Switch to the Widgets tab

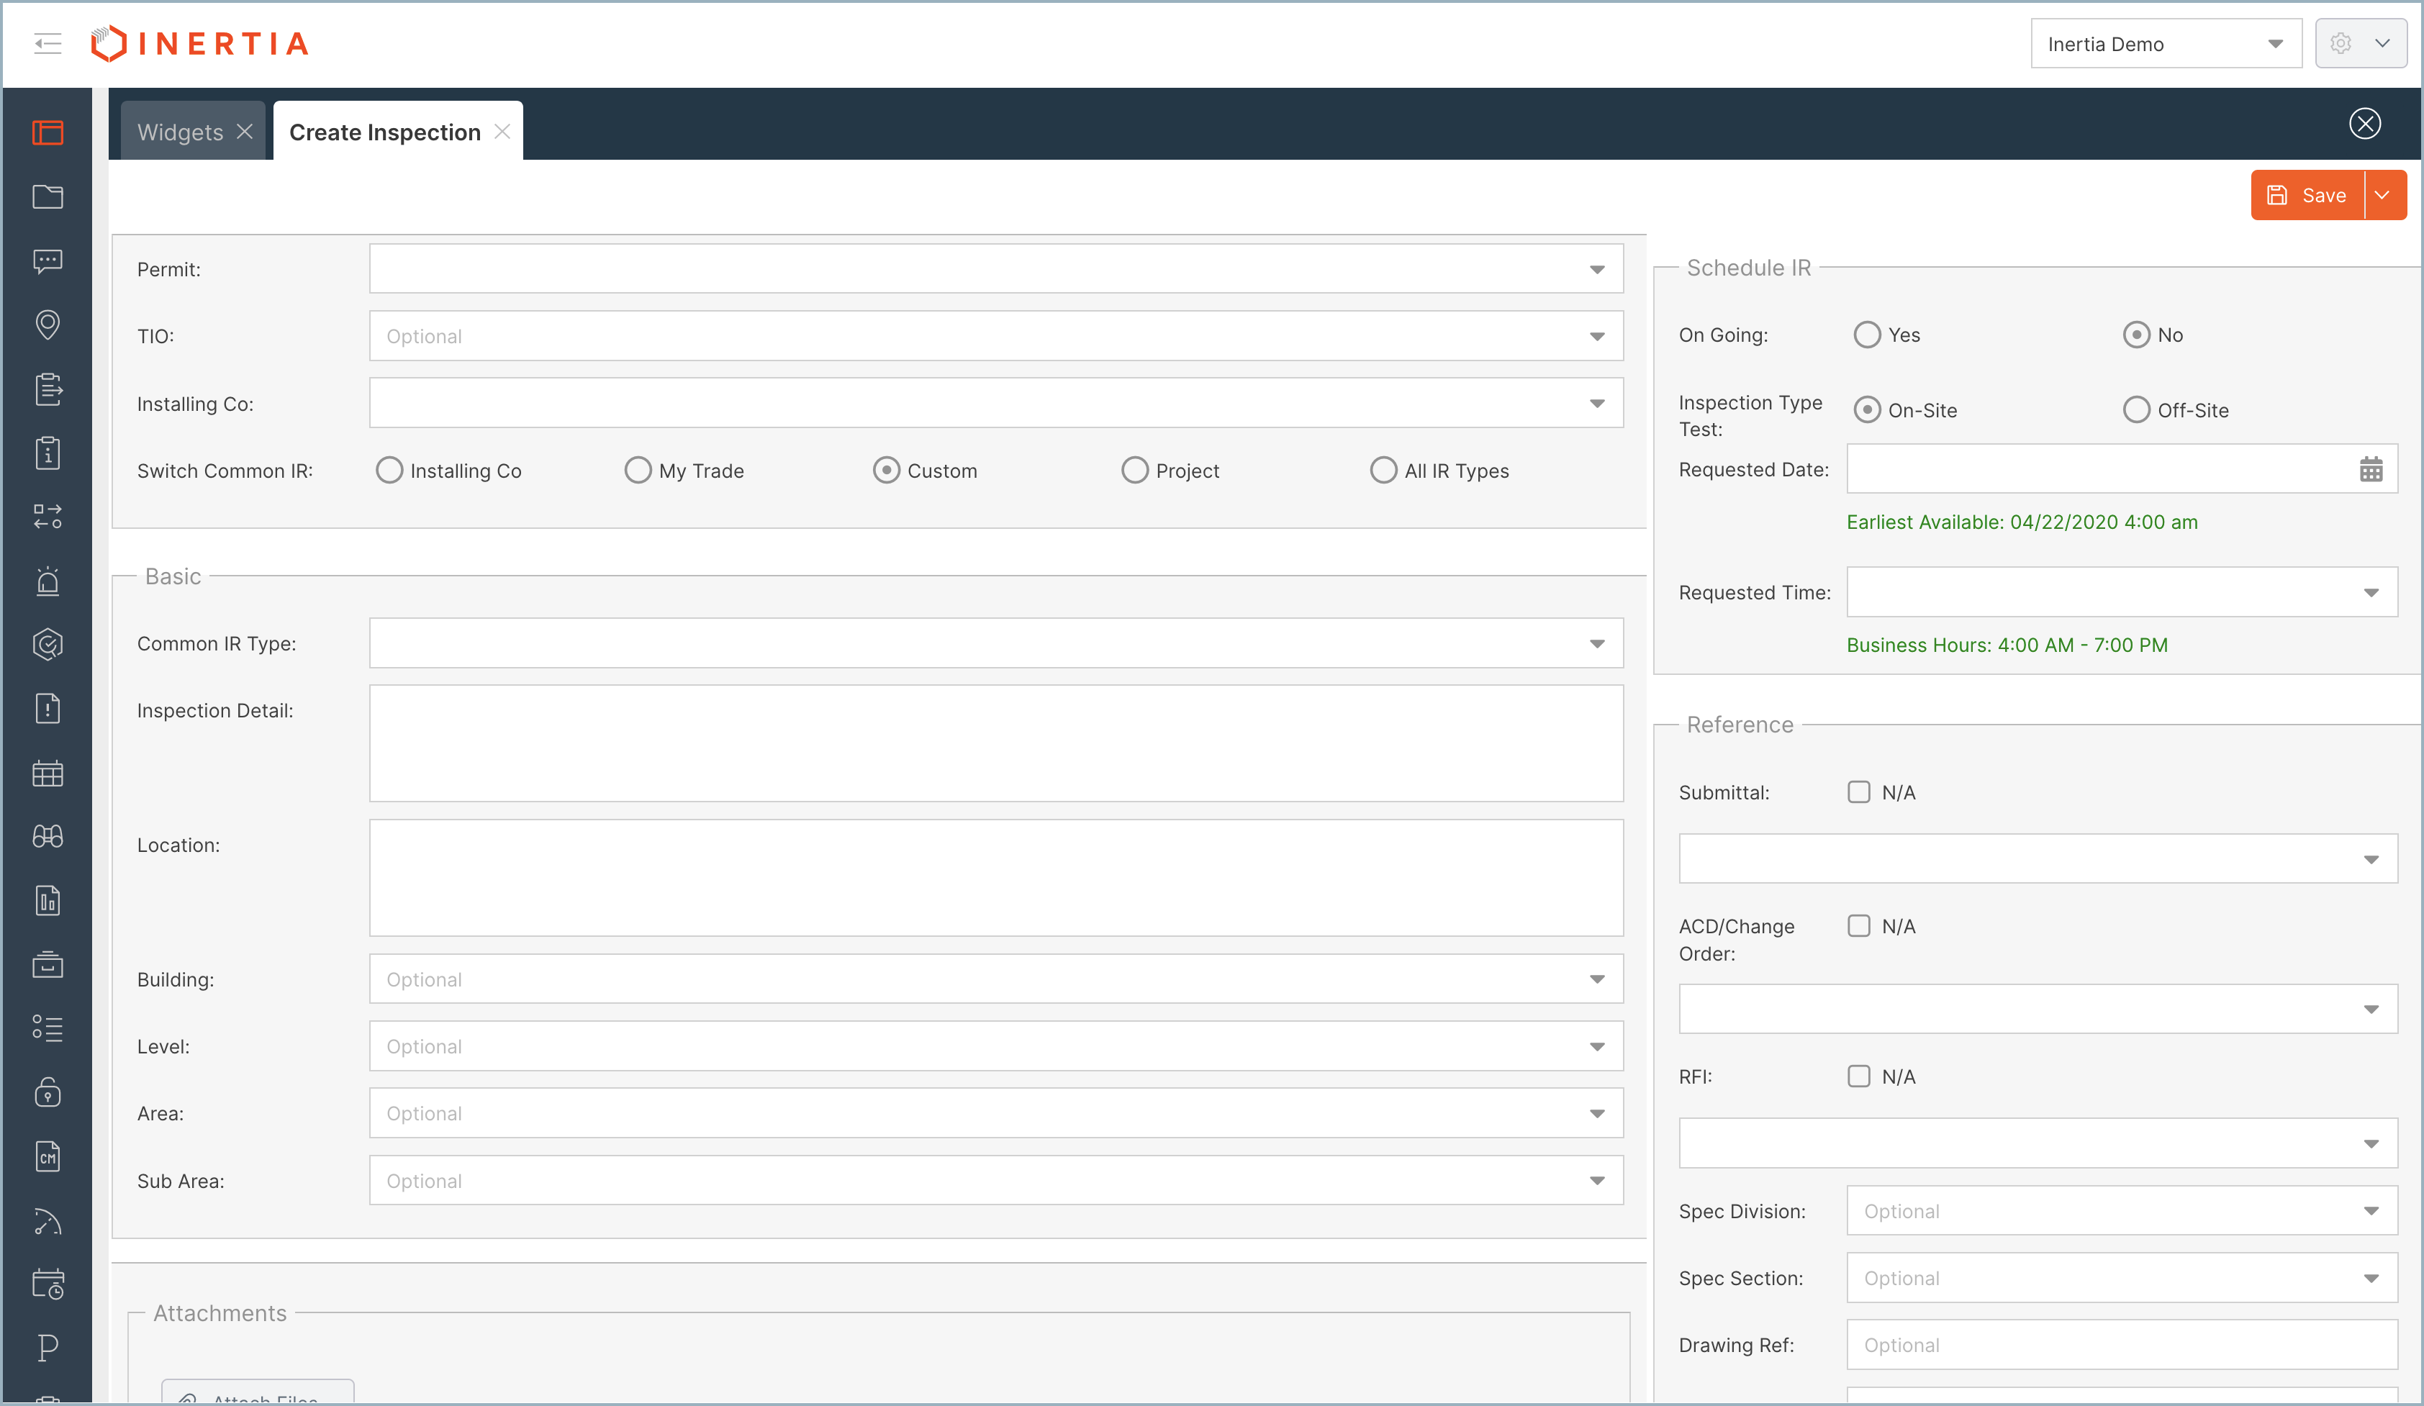coord(180,132)
